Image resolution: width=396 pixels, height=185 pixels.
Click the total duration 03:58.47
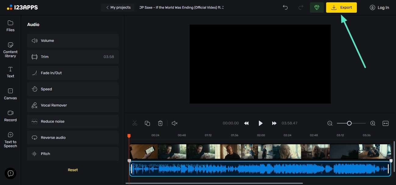[289, 123]
